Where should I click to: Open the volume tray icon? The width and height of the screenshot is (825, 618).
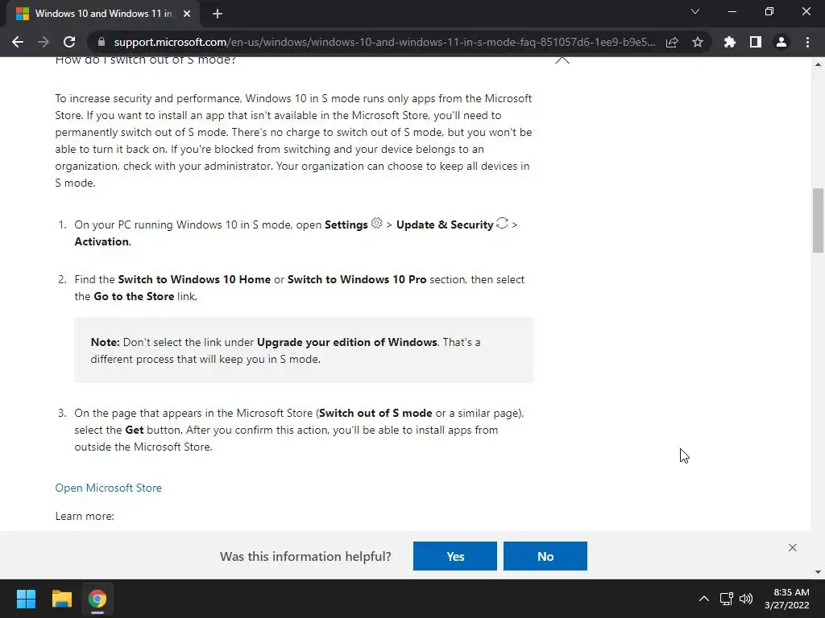tap(745, 599)
